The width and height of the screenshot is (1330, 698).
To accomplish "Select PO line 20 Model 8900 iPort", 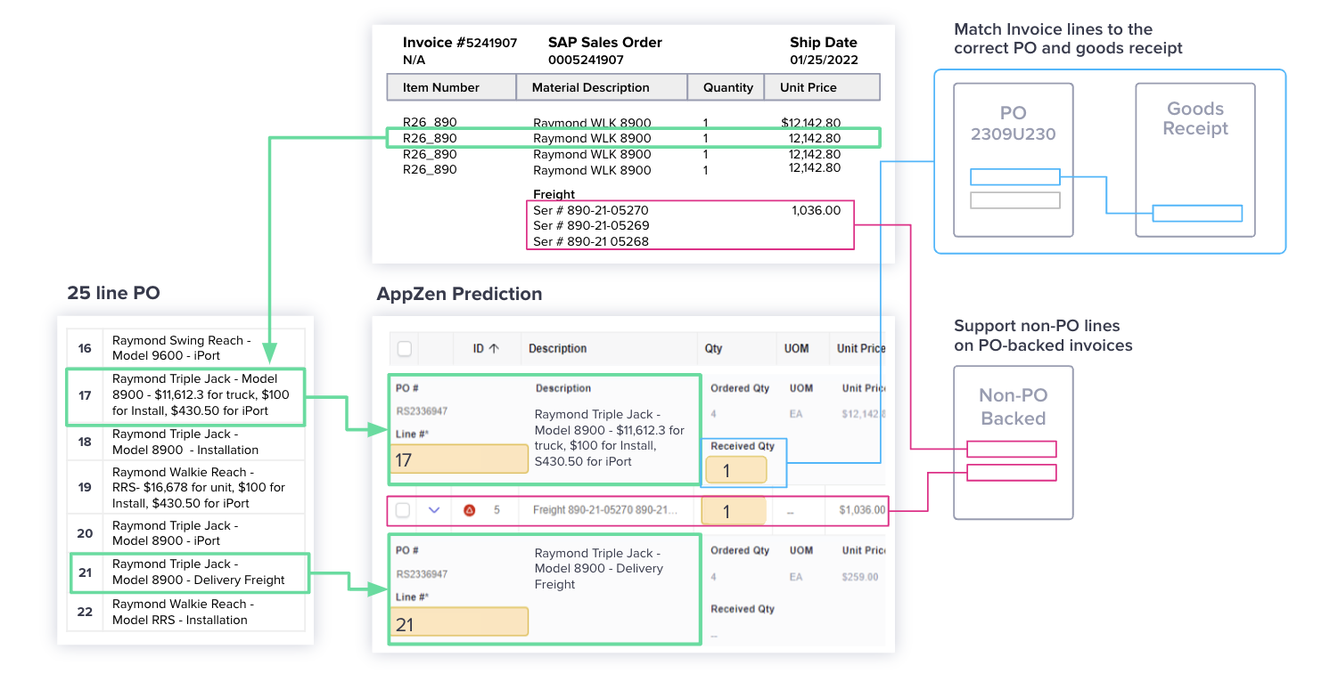I will [185, 533].
